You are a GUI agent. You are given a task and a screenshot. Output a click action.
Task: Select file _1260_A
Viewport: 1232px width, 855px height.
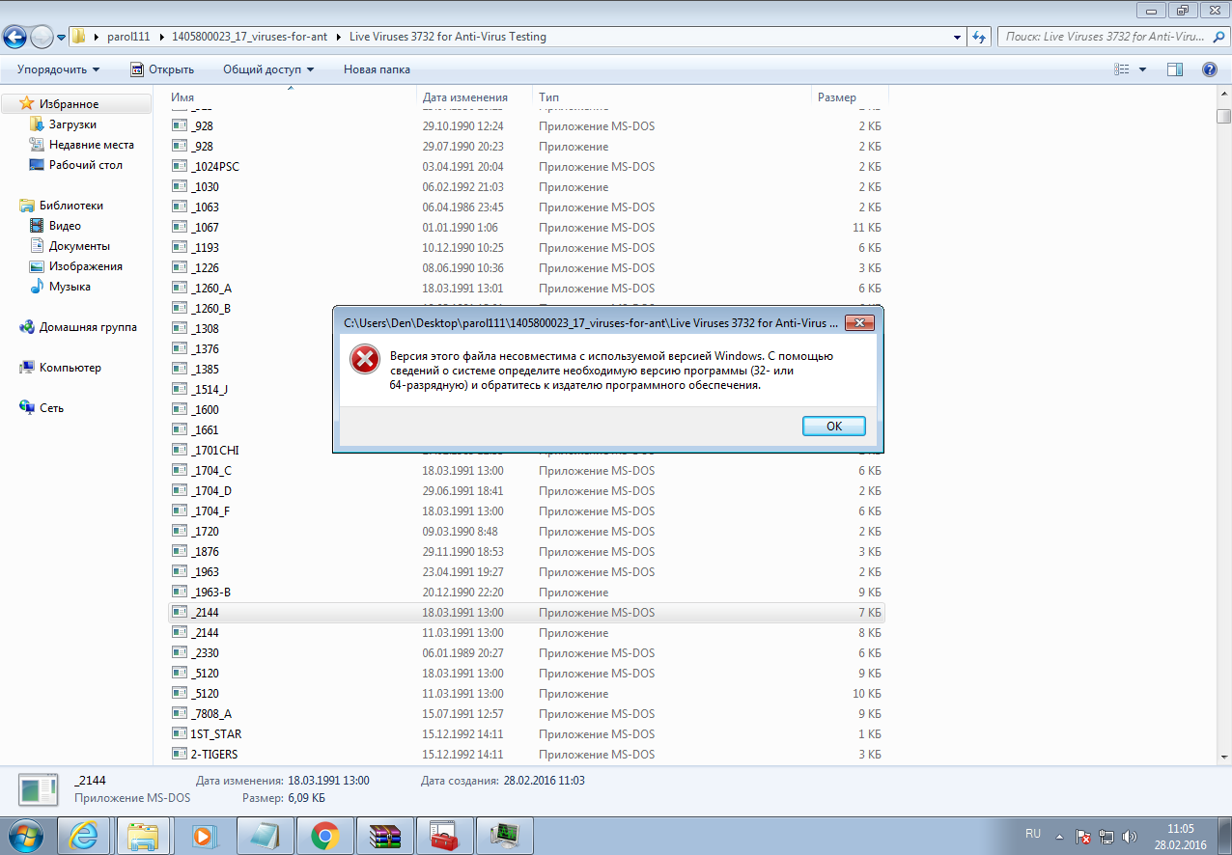(211, 289)
